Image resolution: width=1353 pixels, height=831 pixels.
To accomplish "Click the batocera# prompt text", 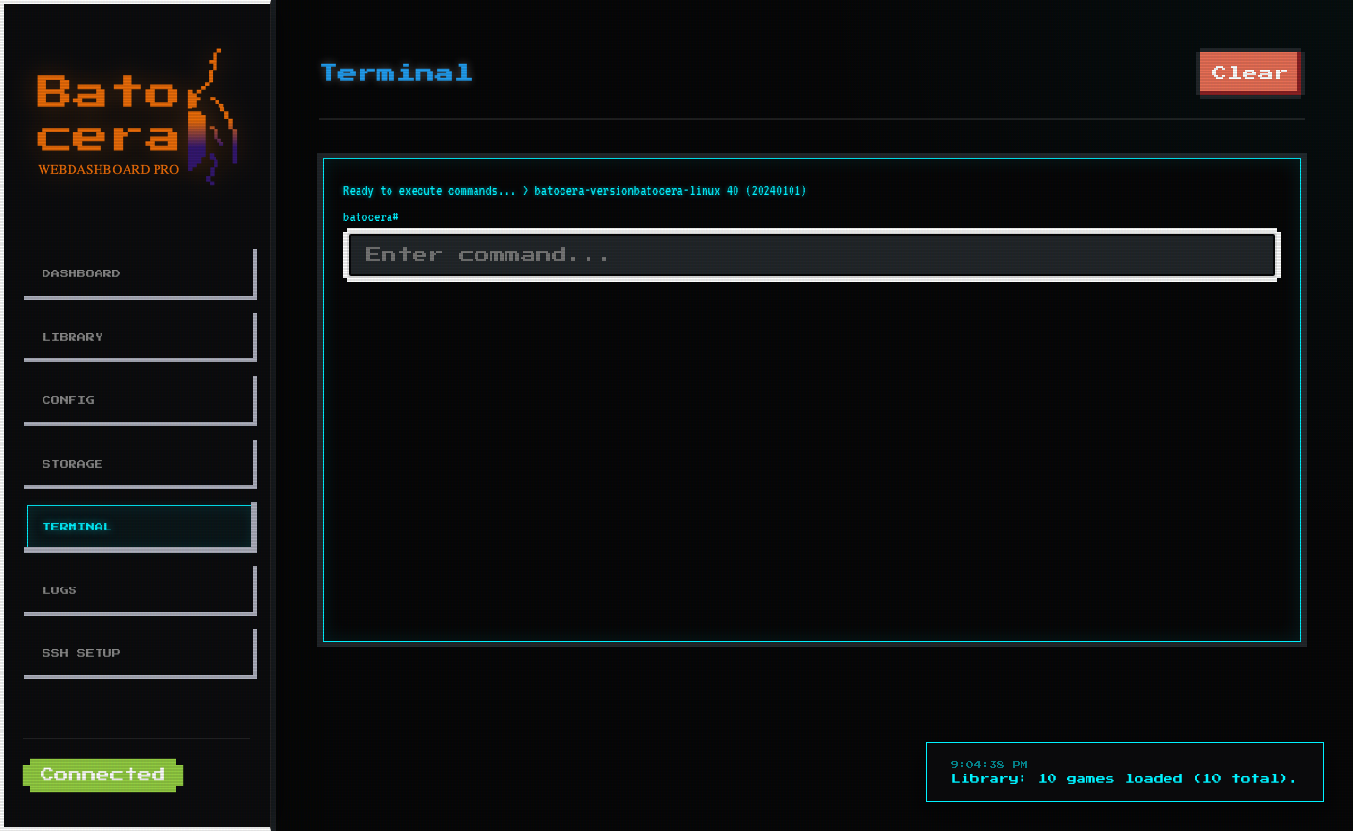I will [x=371, y=217].
